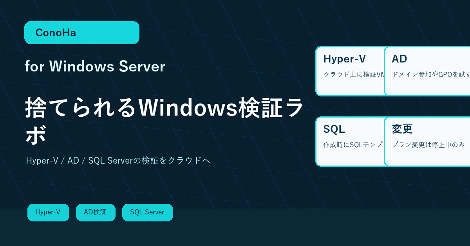Click the text 作成時にSQLテンプ
Image resolution: width=470 pixels, height=246 pixels.
[x=353, y=144]
